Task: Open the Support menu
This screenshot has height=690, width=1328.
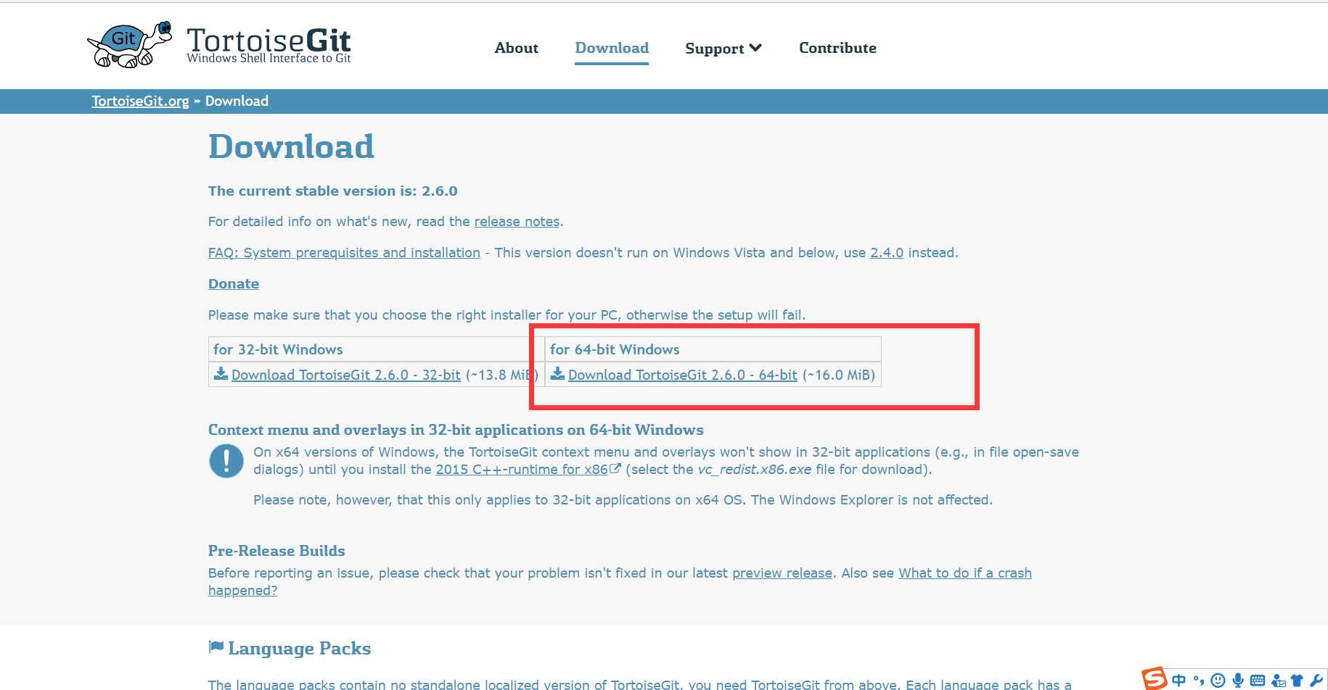Action: click(724, 49)
